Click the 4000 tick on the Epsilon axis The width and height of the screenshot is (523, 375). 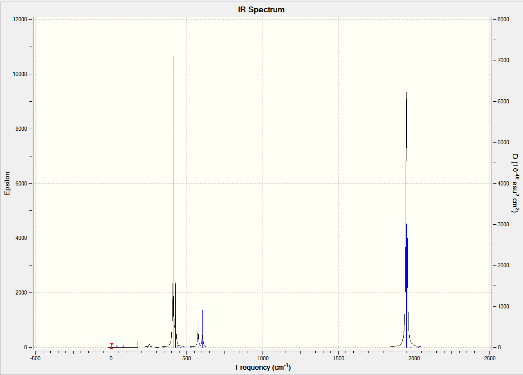tap(21, 238)
